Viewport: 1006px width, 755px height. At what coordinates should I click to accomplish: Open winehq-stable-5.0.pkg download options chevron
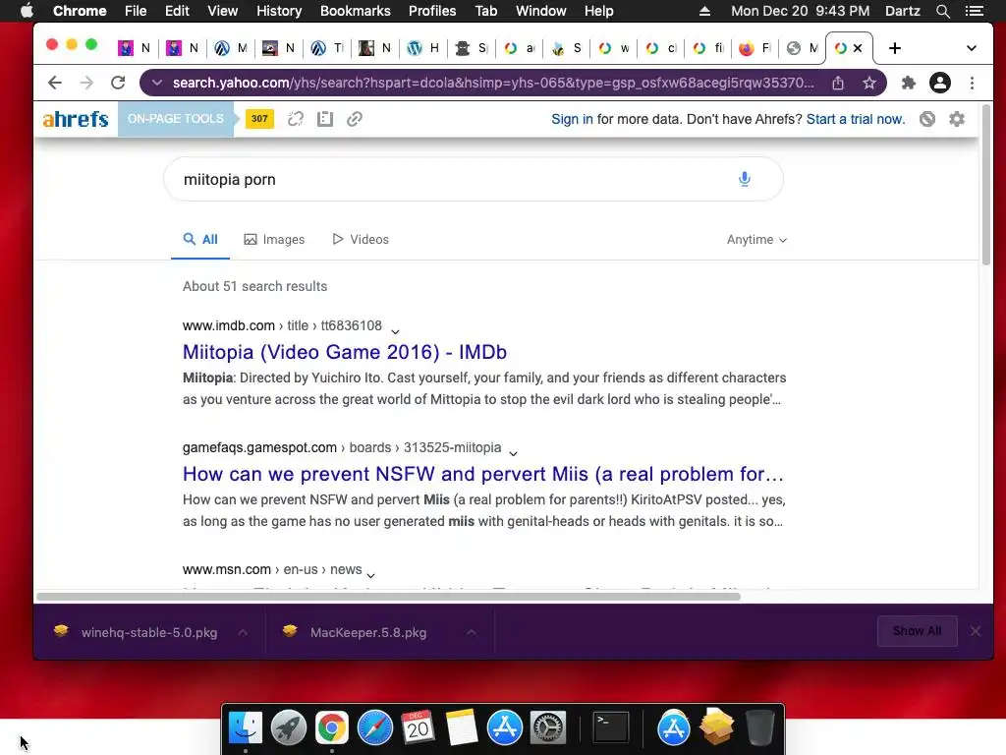tap(243, 632)
